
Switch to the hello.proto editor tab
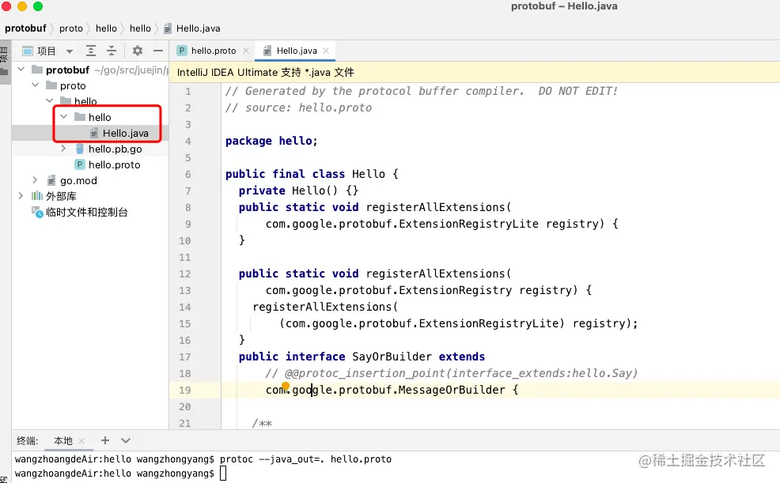(x=214, y=51)
